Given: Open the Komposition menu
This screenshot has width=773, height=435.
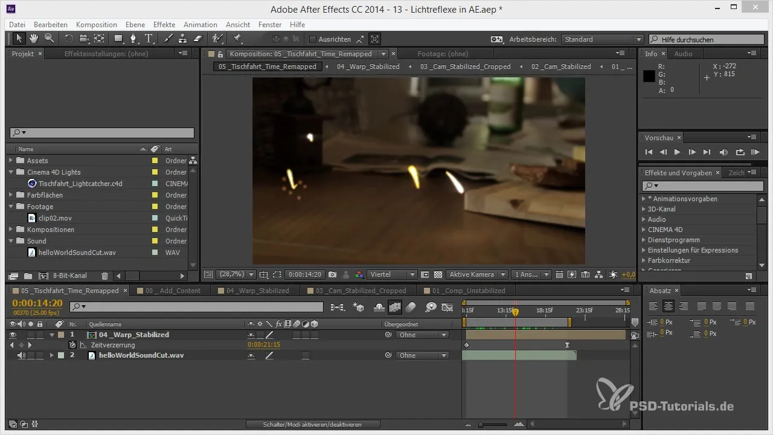Looking at the screenshot, I should pyautogui.click(x=97, y=25).
